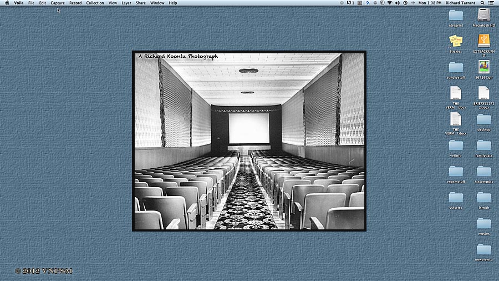Select the historypdfs folder
This screenshot has width=499, height=281.
[483, 171]
